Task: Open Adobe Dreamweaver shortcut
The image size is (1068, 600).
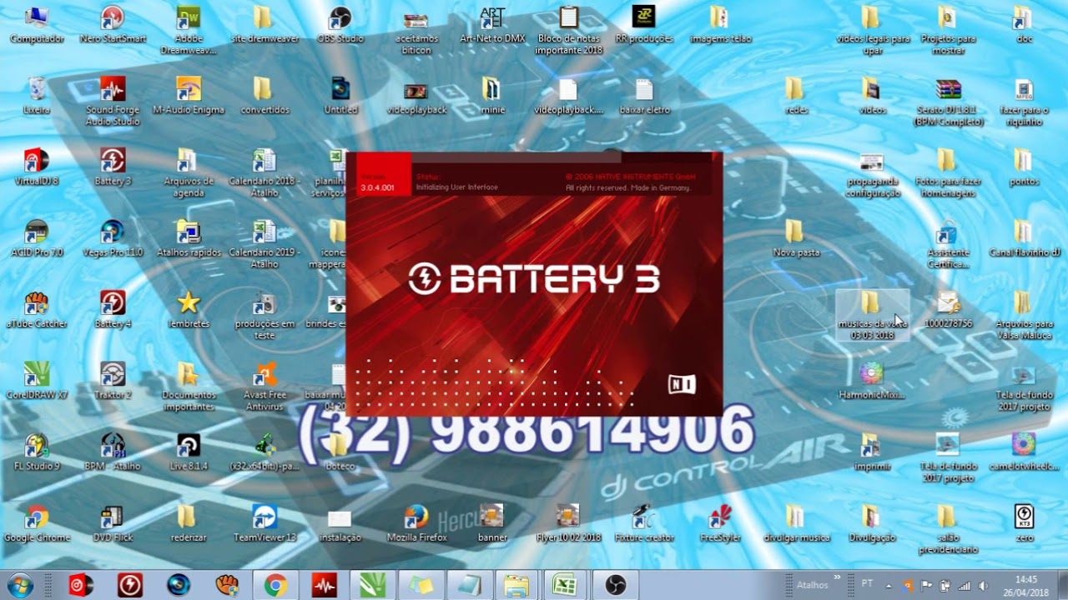Action: coord(189,30)
